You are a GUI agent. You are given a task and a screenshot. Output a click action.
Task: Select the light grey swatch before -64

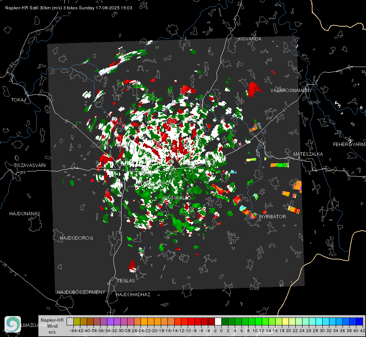coord(70,321)
